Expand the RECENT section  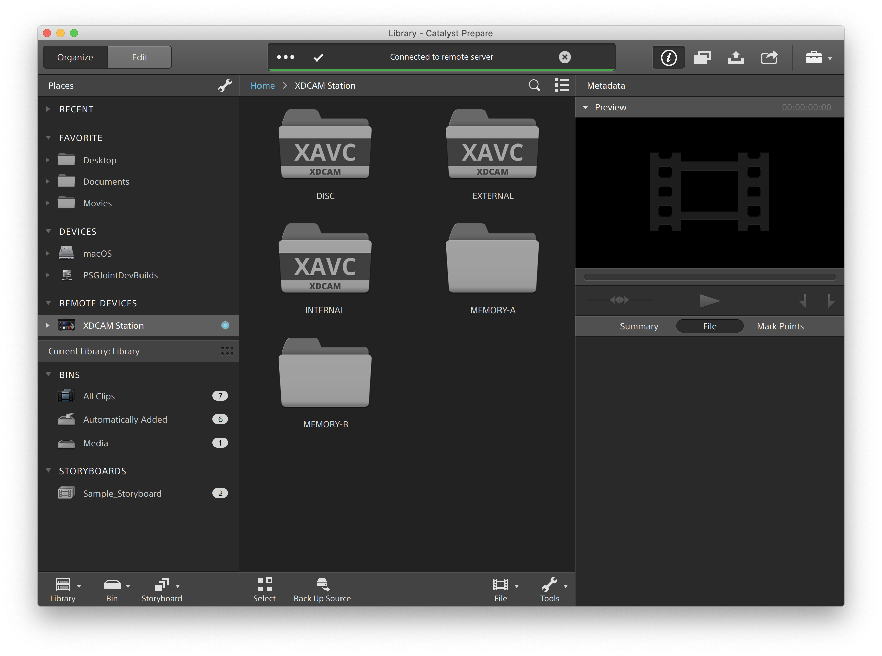coord(48,109)
